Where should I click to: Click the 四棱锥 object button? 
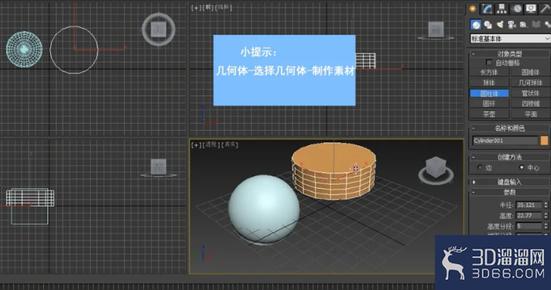pyautogui.click(x=530, y=104)
